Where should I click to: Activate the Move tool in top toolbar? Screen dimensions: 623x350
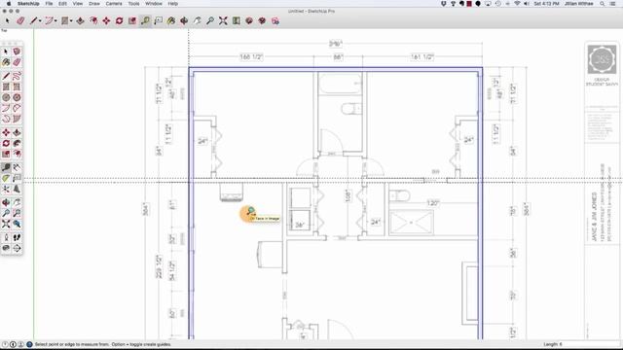[x=106, y=20]
